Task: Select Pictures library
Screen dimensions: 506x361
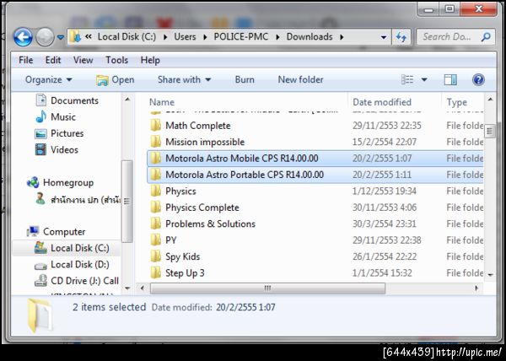Action: 59,133
